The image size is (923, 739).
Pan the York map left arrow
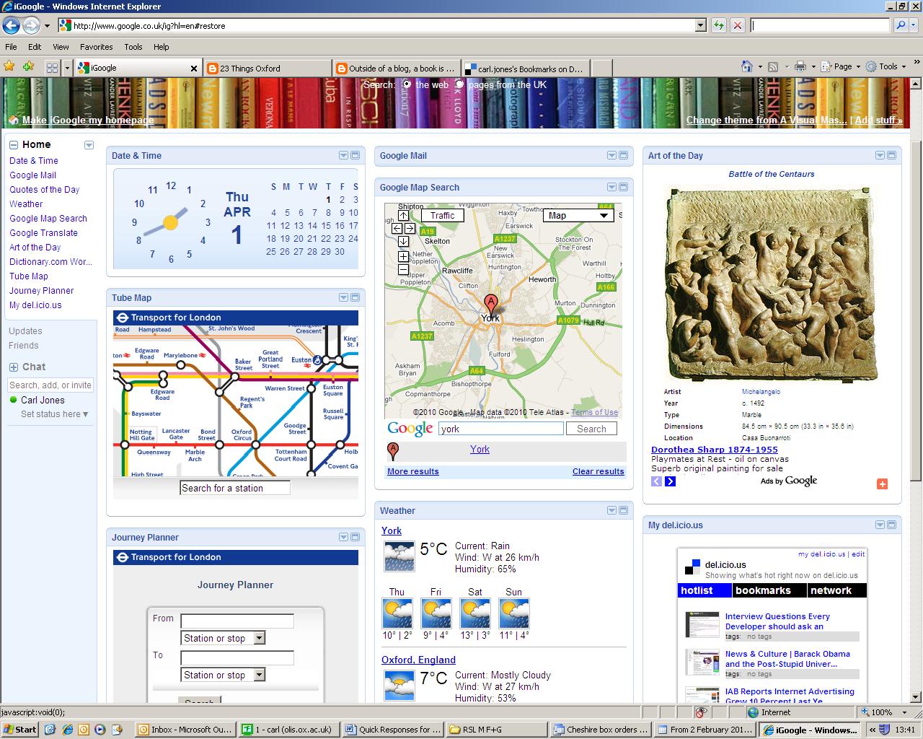click(x=397, y=228)
